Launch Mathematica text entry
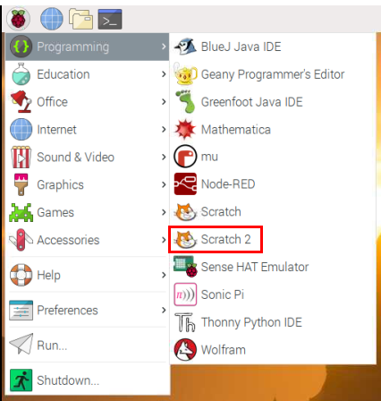 tap(236, 130)
